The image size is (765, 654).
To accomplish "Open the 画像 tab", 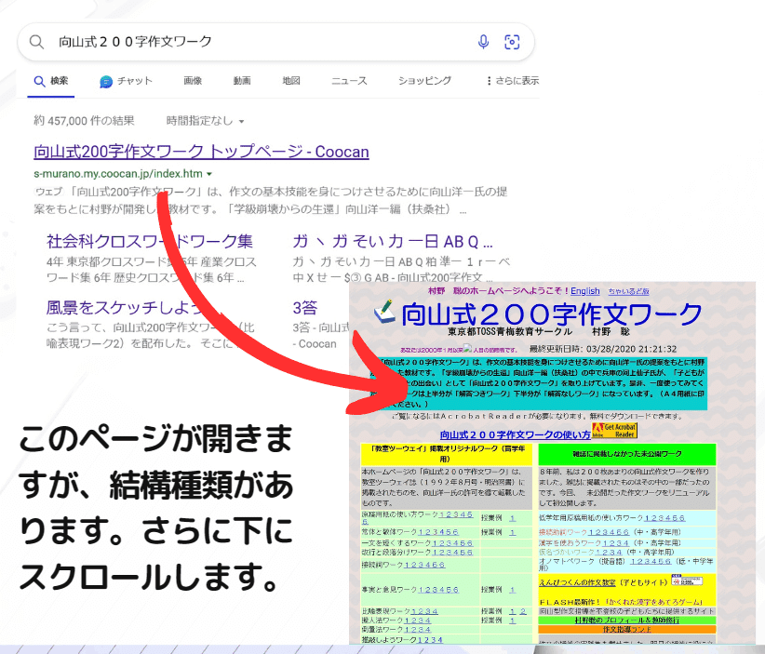I will [x=193, y=81].
